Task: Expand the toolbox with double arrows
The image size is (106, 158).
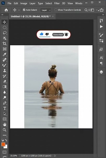Action: [2, 15]
